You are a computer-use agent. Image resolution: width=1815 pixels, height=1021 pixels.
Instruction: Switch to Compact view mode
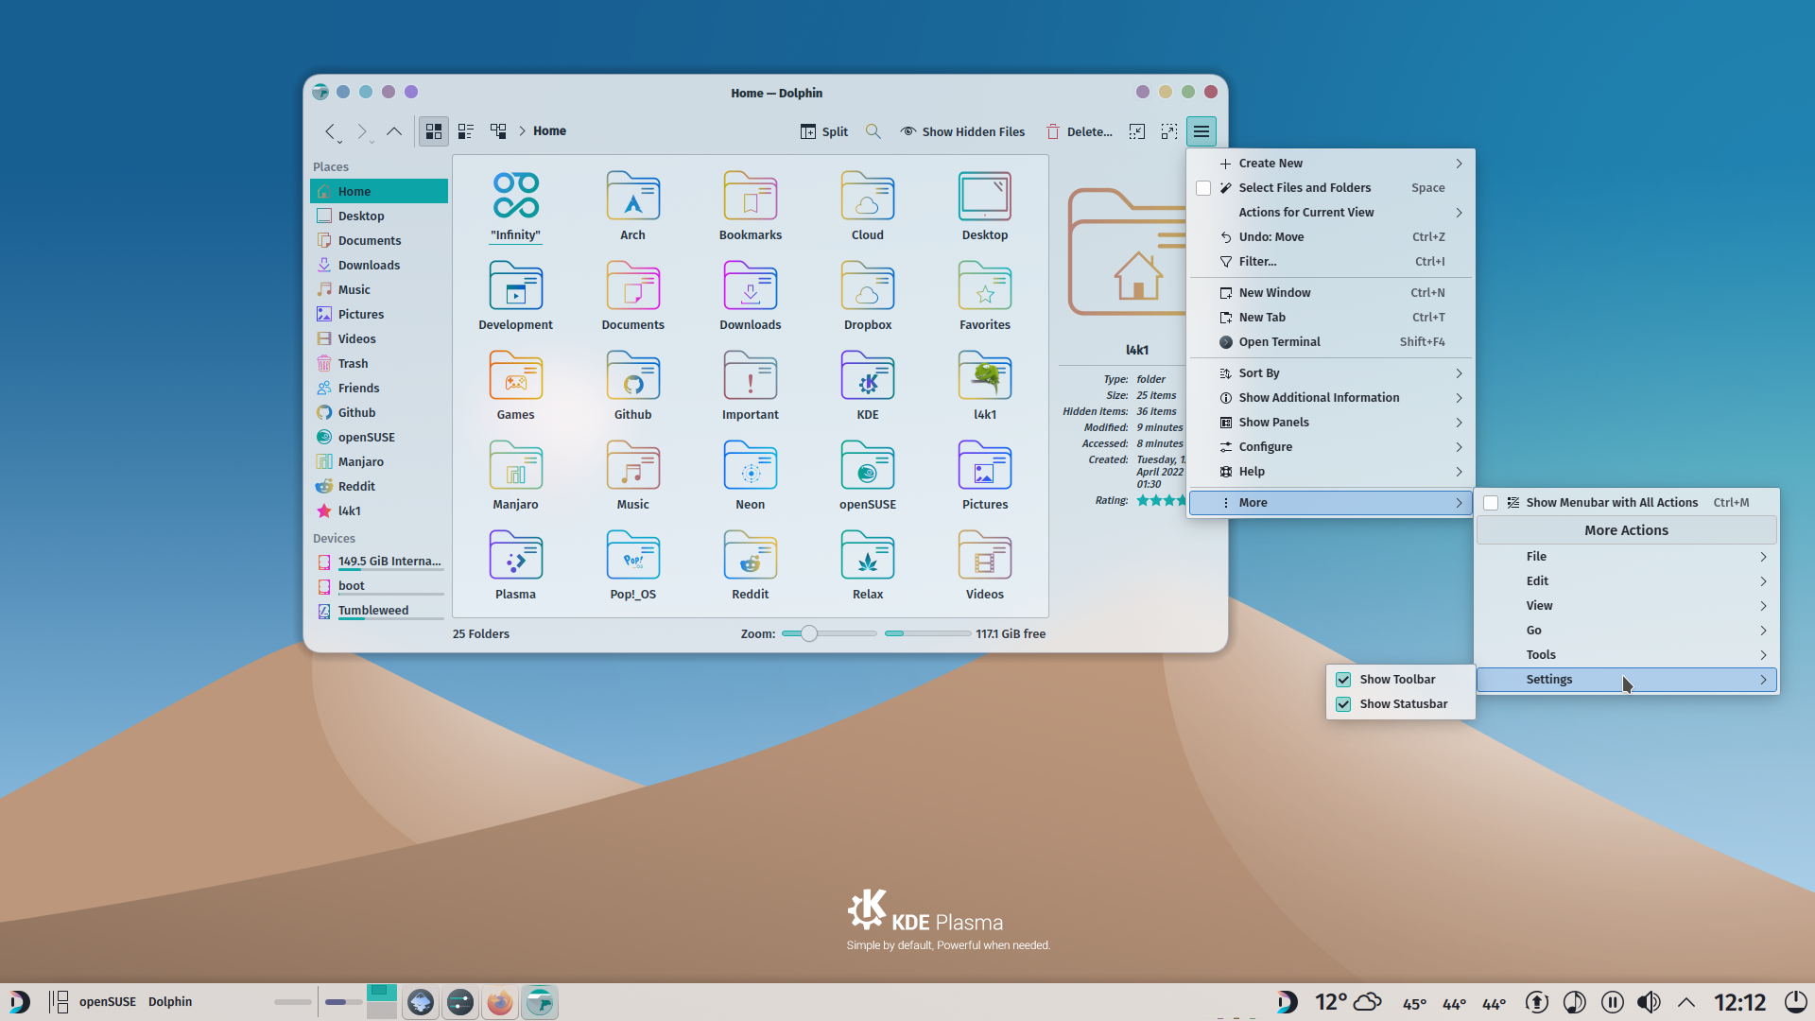(466, 131)
